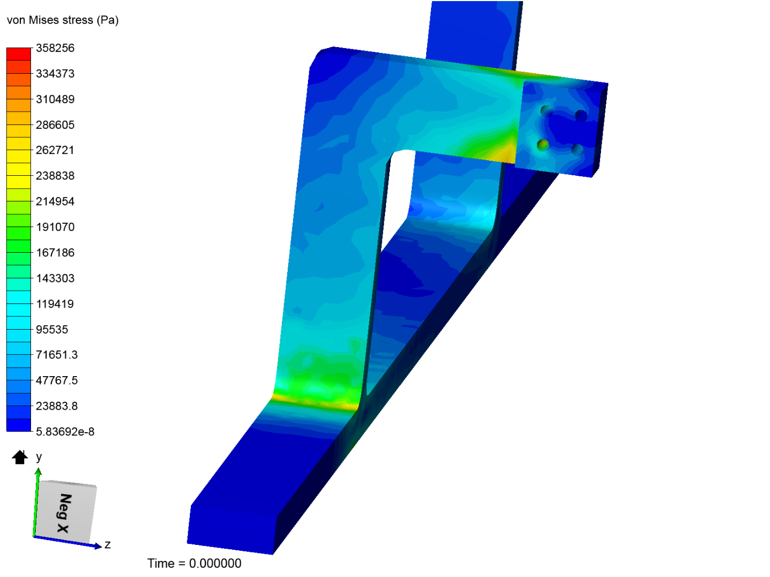Click the dark blue bottom legend swatch
Image resolution: width=770 pixels, height=577 pixels.
[x=19, y=425]
